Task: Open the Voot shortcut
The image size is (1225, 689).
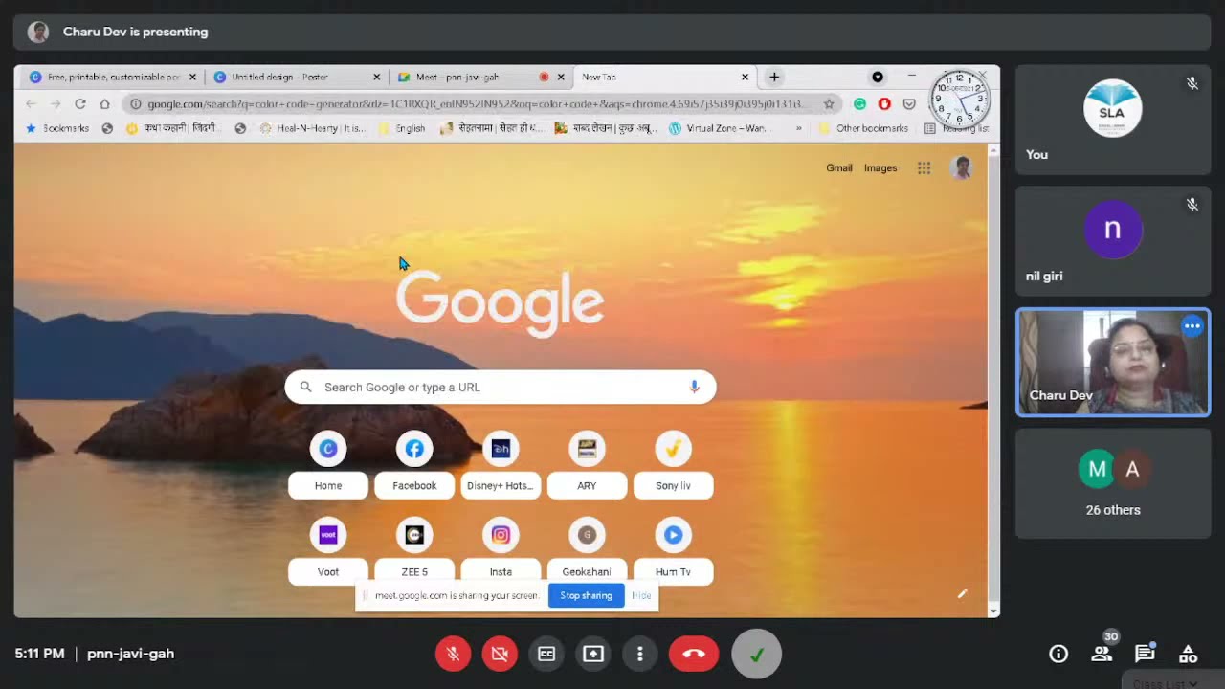Action: (328, 551)
